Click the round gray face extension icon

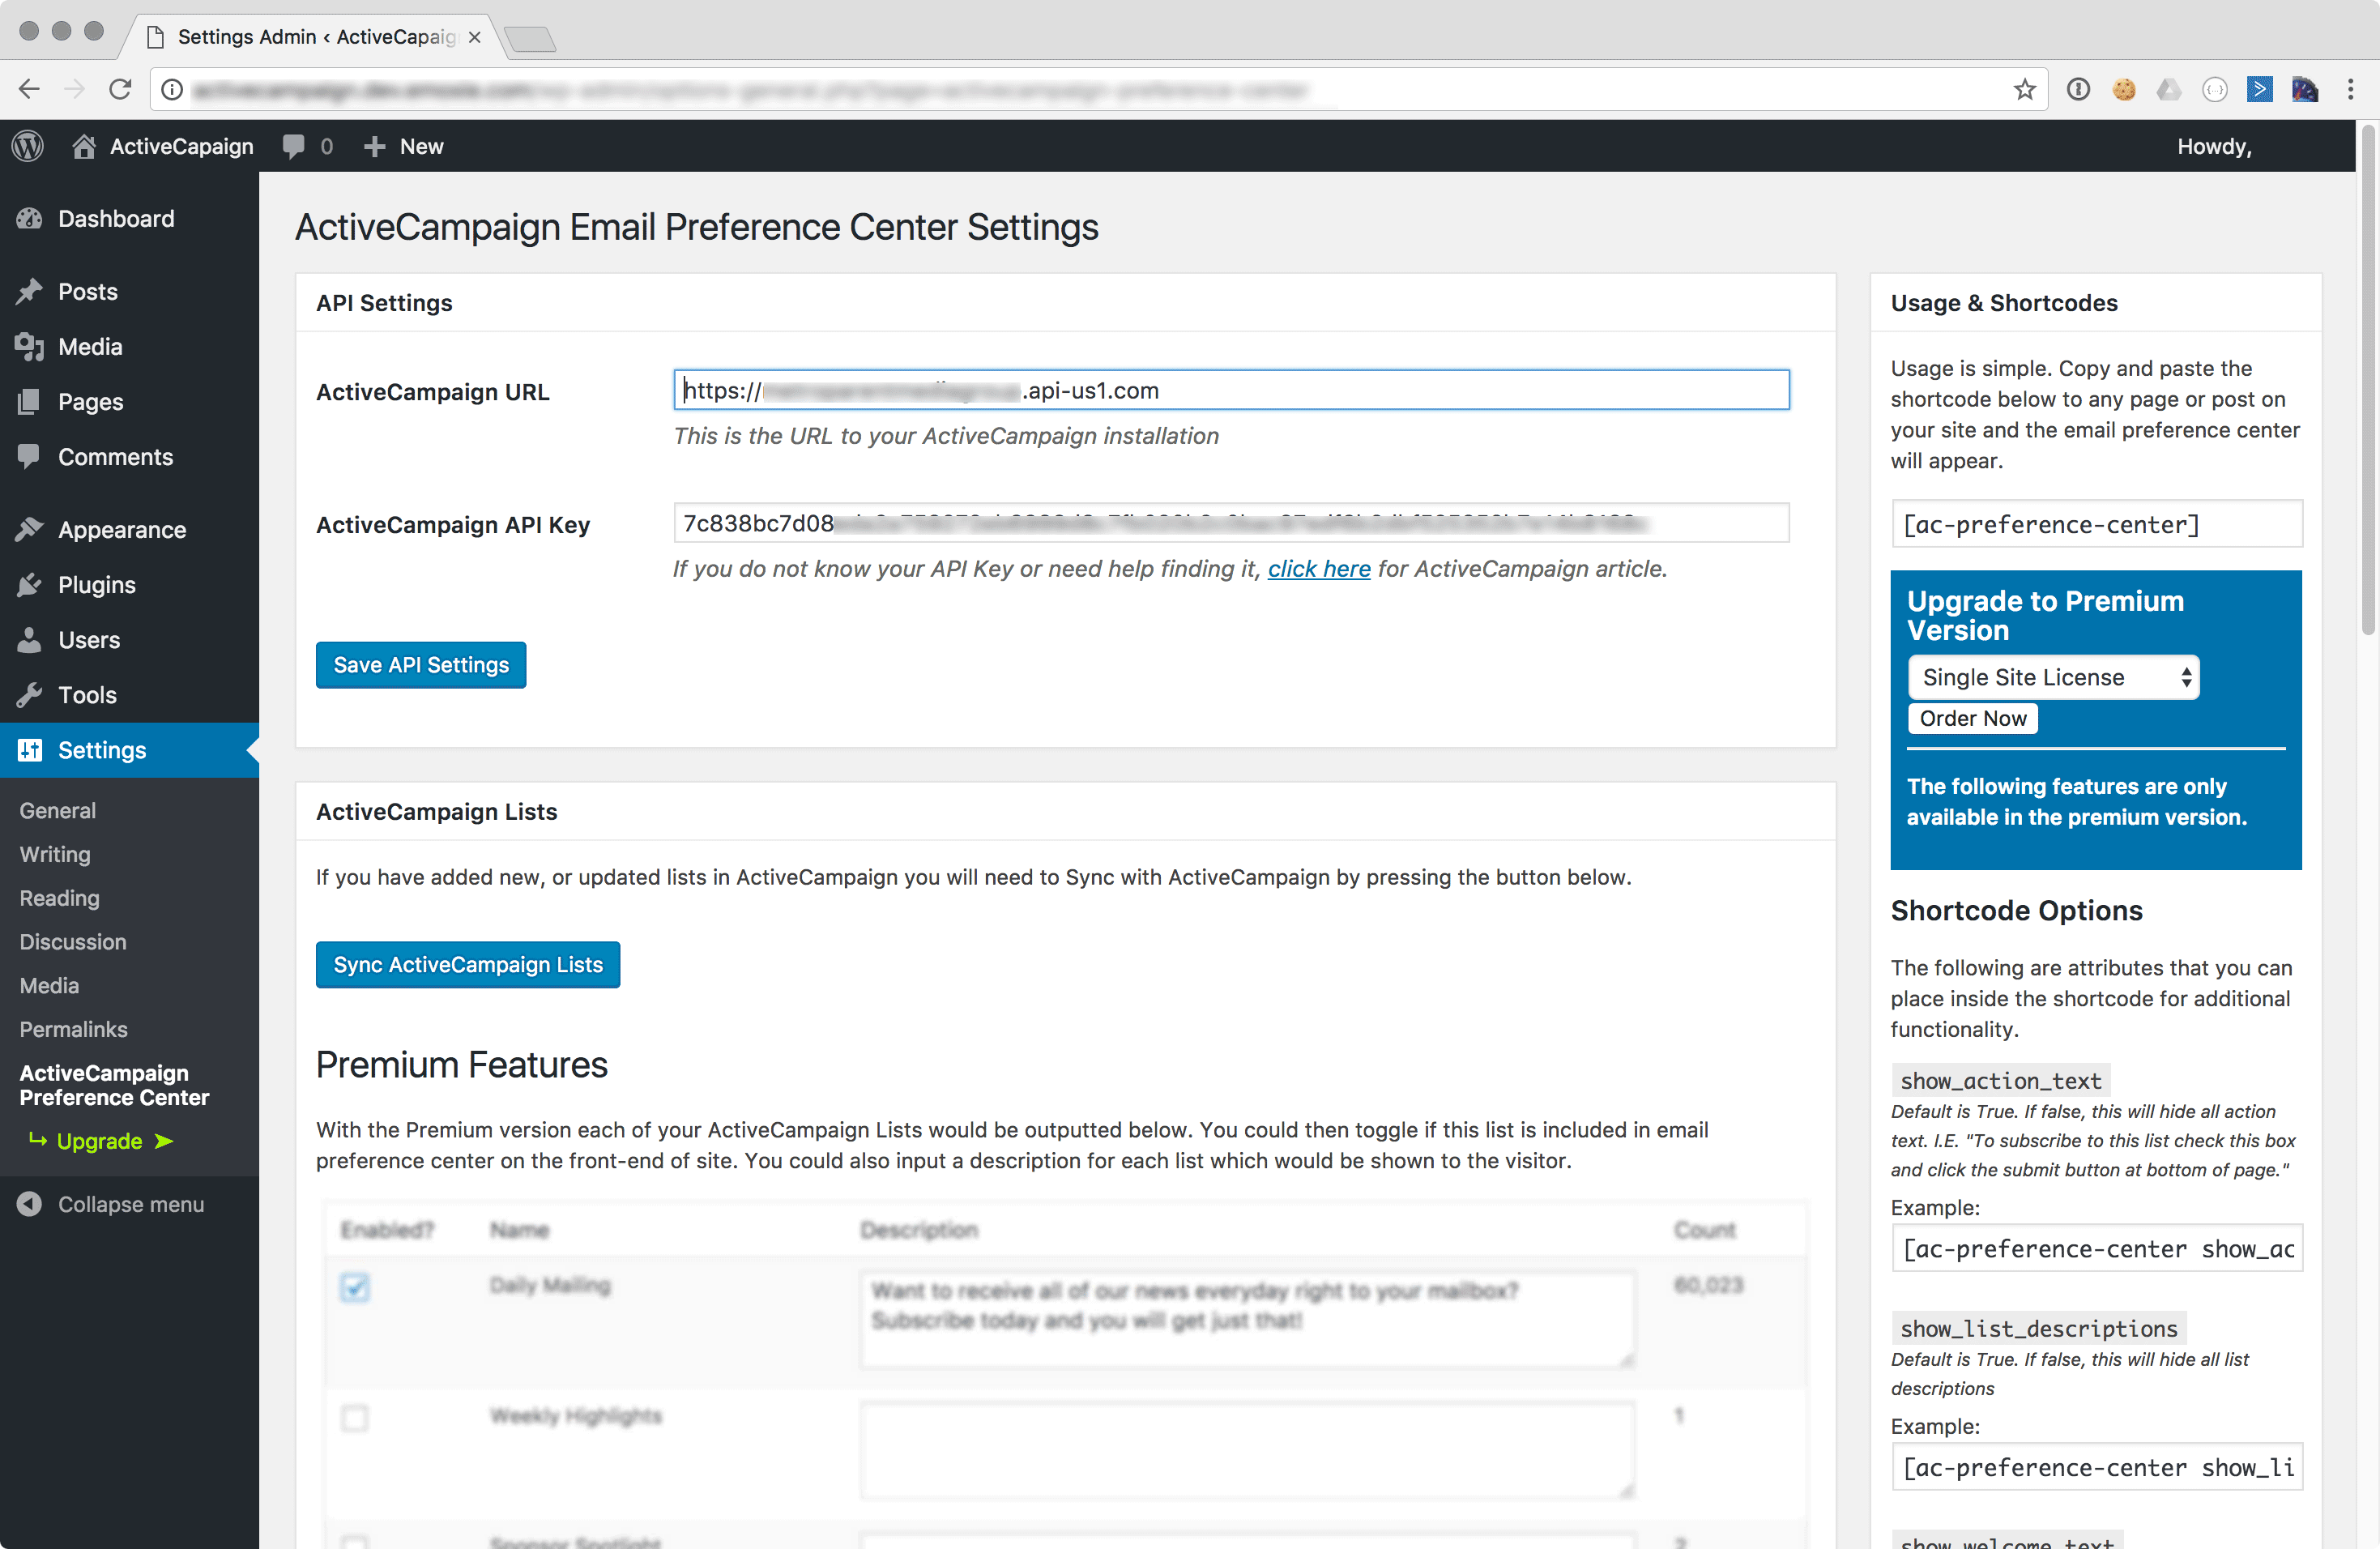[x=2215, y=90]
